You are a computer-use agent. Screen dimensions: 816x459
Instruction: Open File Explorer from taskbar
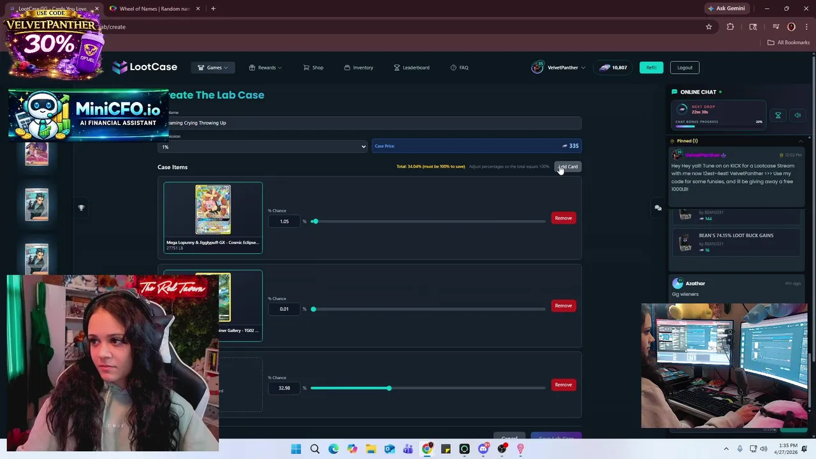[x=370, y=449]
